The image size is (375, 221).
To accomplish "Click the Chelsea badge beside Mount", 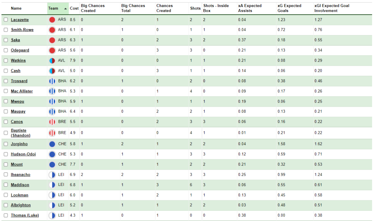I will [x=52, y=165].
